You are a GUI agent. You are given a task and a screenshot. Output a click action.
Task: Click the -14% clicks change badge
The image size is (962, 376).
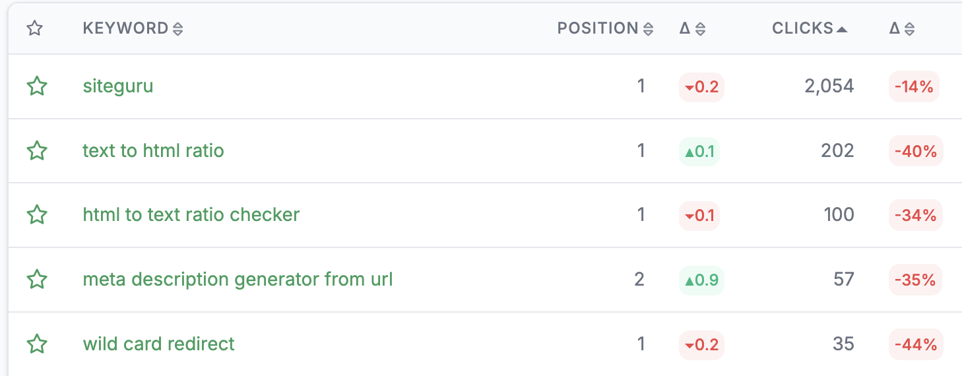click(914, 87)
